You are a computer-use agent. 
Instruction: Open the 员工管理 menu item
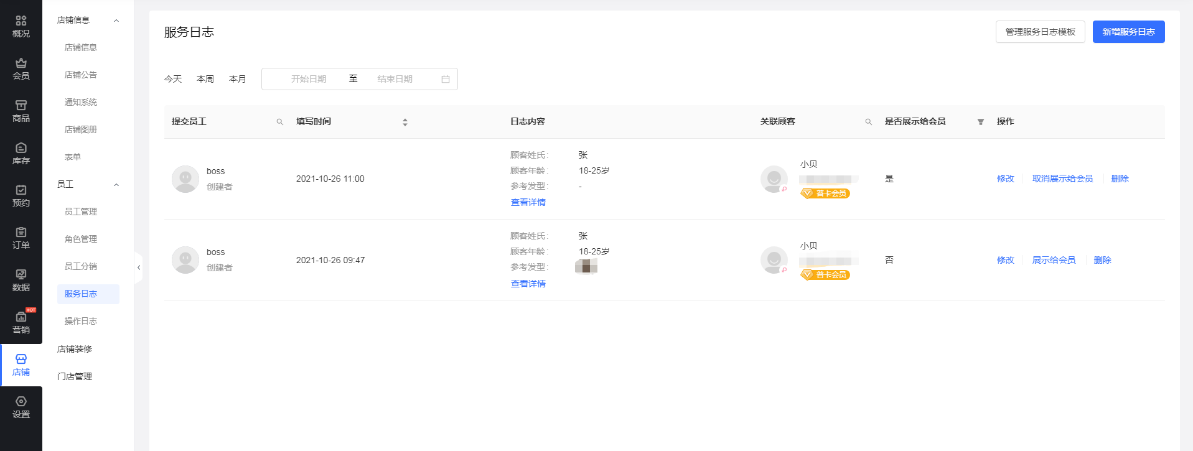pos(81,212)
